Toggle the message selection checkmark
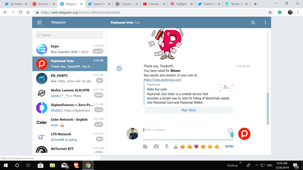 click(x=119, y=68)
